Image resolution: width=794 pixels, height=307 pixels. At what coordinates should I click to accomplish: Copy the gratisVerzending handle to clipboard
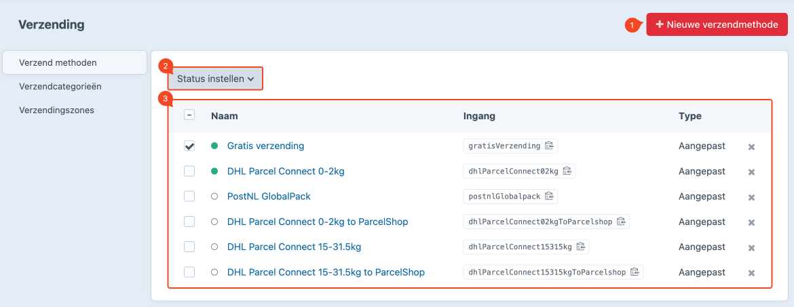pos(550,146)
